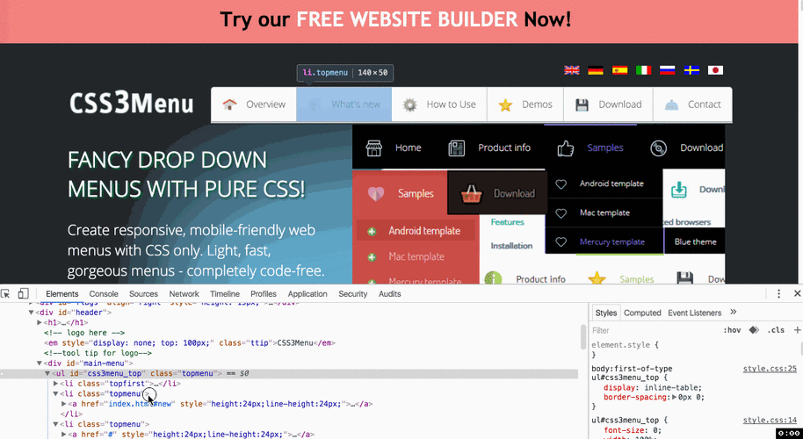803x439 pixels.
Task: Pick the Russian flag icon
Action: coord(668,70)
